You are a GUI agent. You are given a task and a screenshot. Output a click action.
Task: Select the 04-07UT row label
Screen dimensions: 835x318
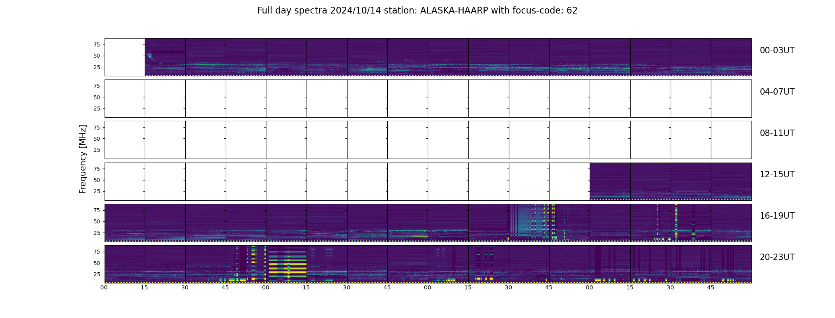click(x=777, y=92)
